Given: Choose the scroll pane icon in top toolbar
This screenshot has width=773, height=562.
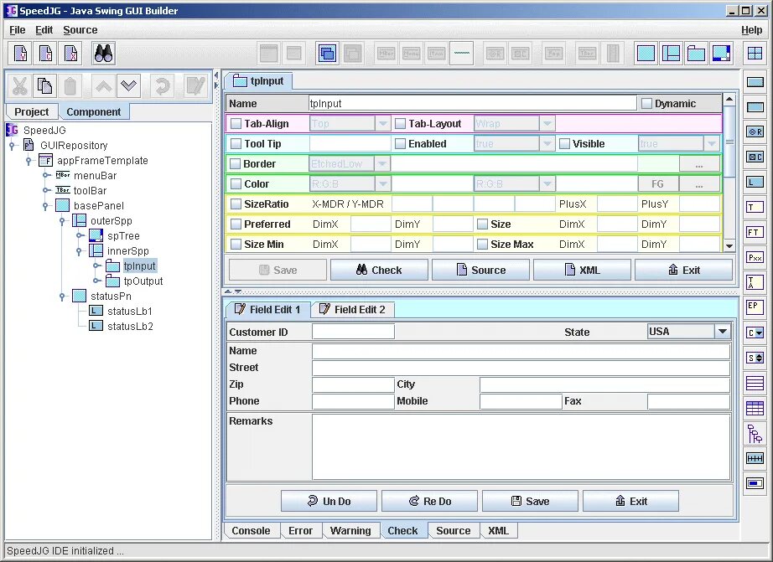Looking at the screenshot, I should coord(721,54).
